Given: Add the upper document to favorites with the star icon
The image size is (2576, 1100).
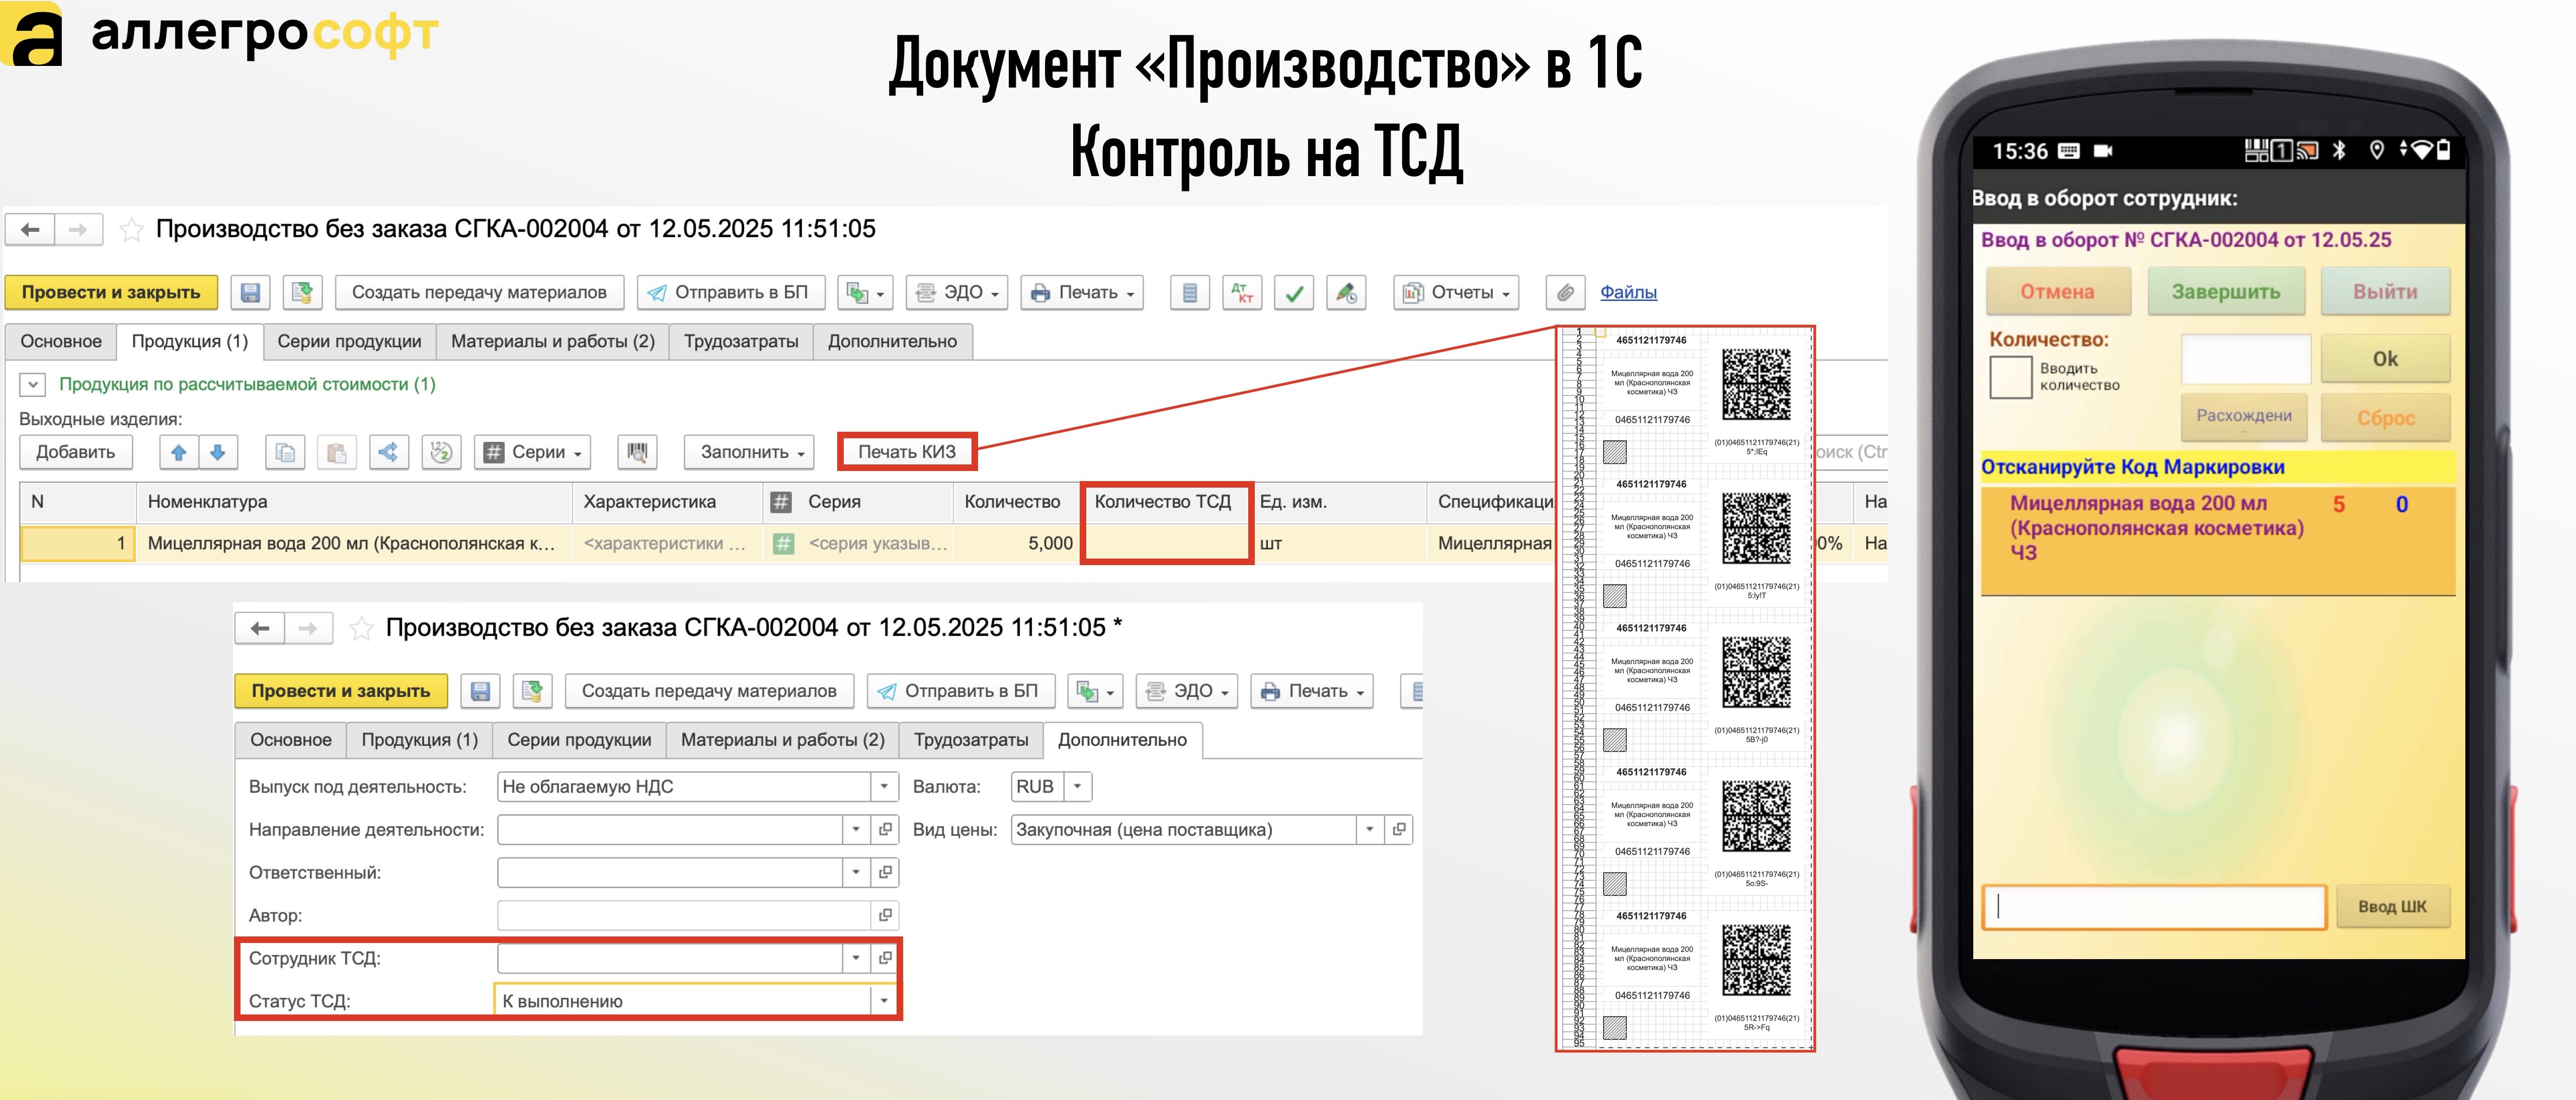Looking at the screenshot, I should coord(131,230).
